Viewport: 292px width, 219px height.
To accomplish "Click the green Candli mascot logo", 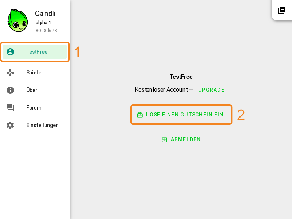I will point(18,20).
